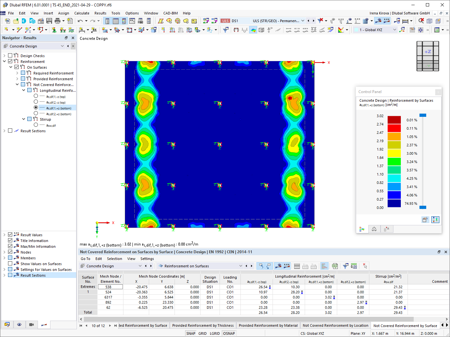Click the table result filter funnel icon

346,266
